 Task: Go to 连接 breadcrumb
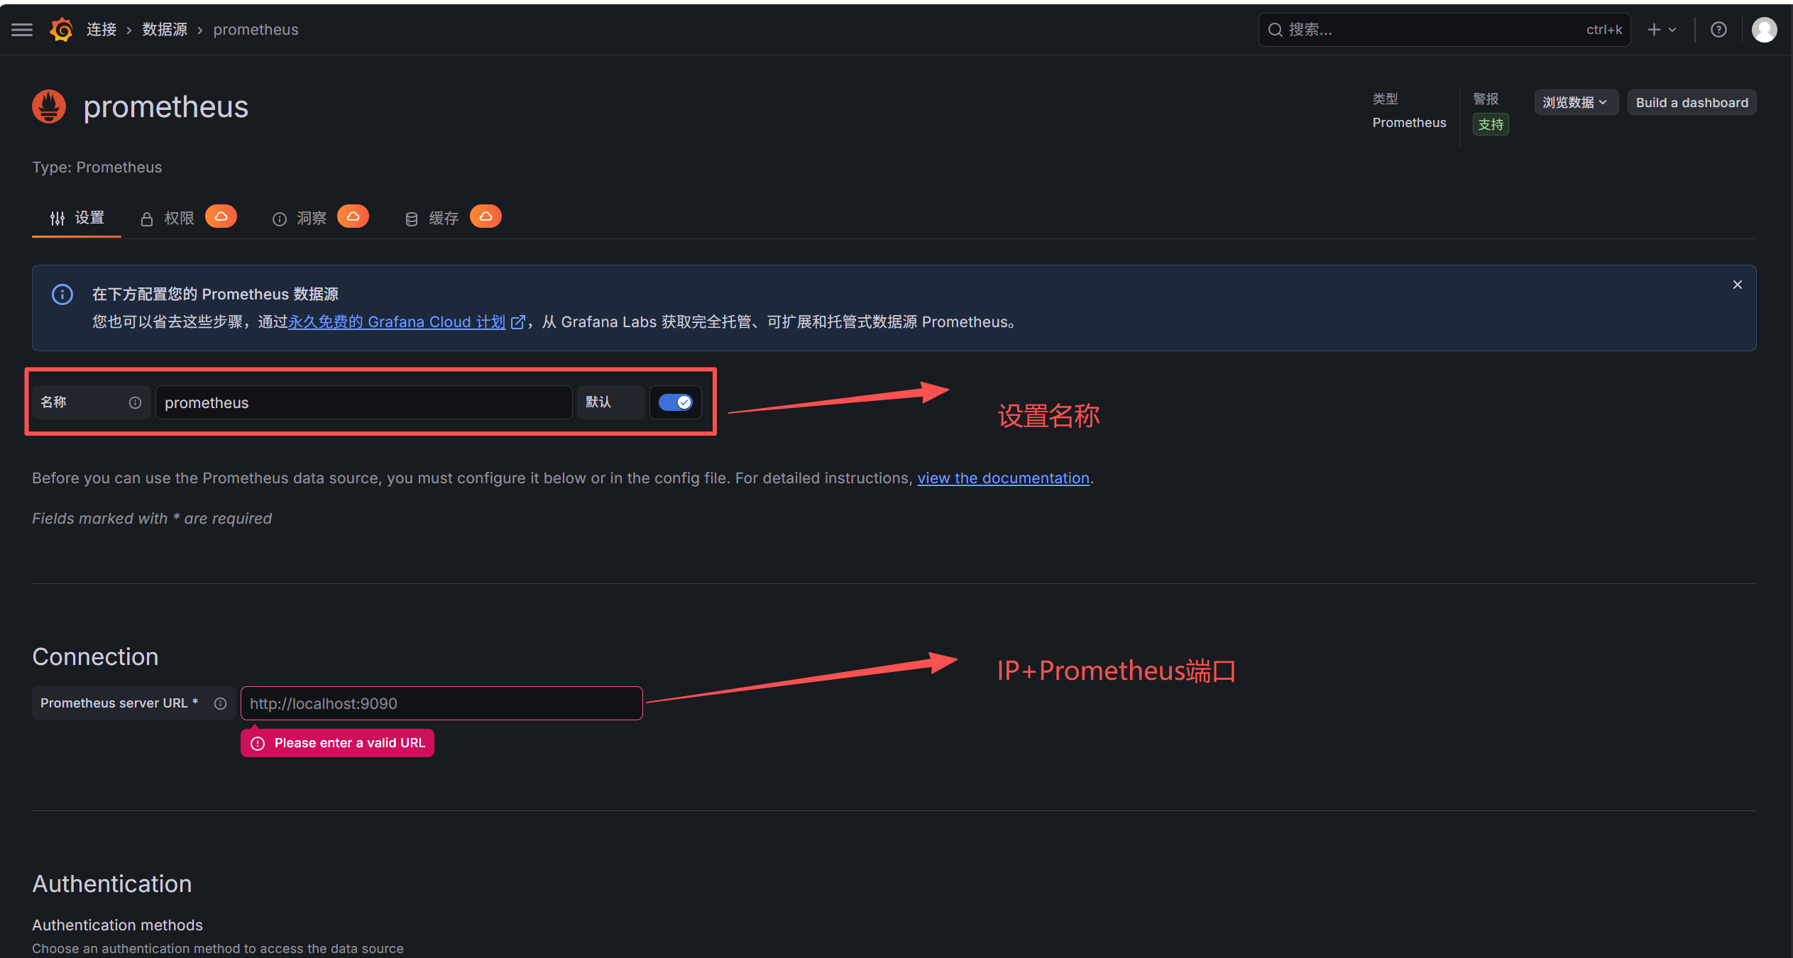[102, 30]
